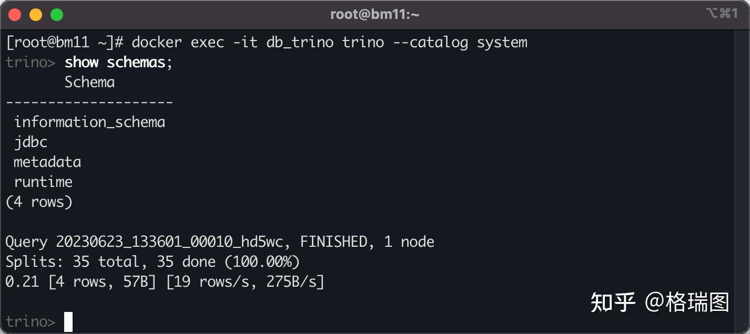Click the '(4 rows)' result count
This screenshot has height=334, width=750.
pyautogui.click(x=39, y=202)
